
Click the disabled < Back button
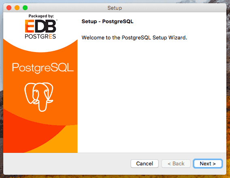(x=176, y=163)
